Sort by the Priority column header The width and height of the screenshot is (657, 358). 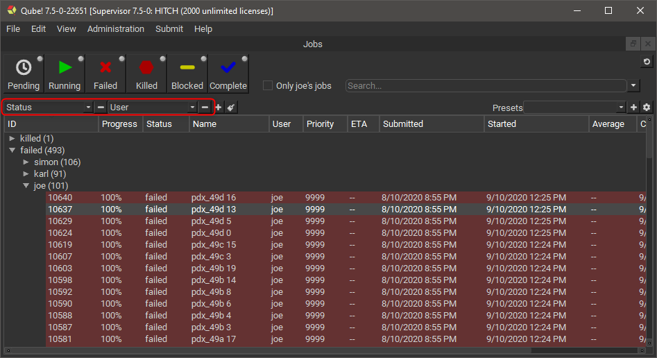click(320, 124)
